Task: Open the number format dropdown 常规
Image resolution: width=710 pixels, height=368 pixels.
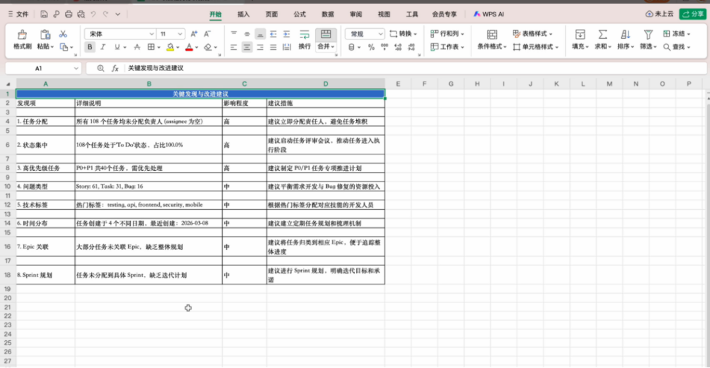Action: (365, 34)
